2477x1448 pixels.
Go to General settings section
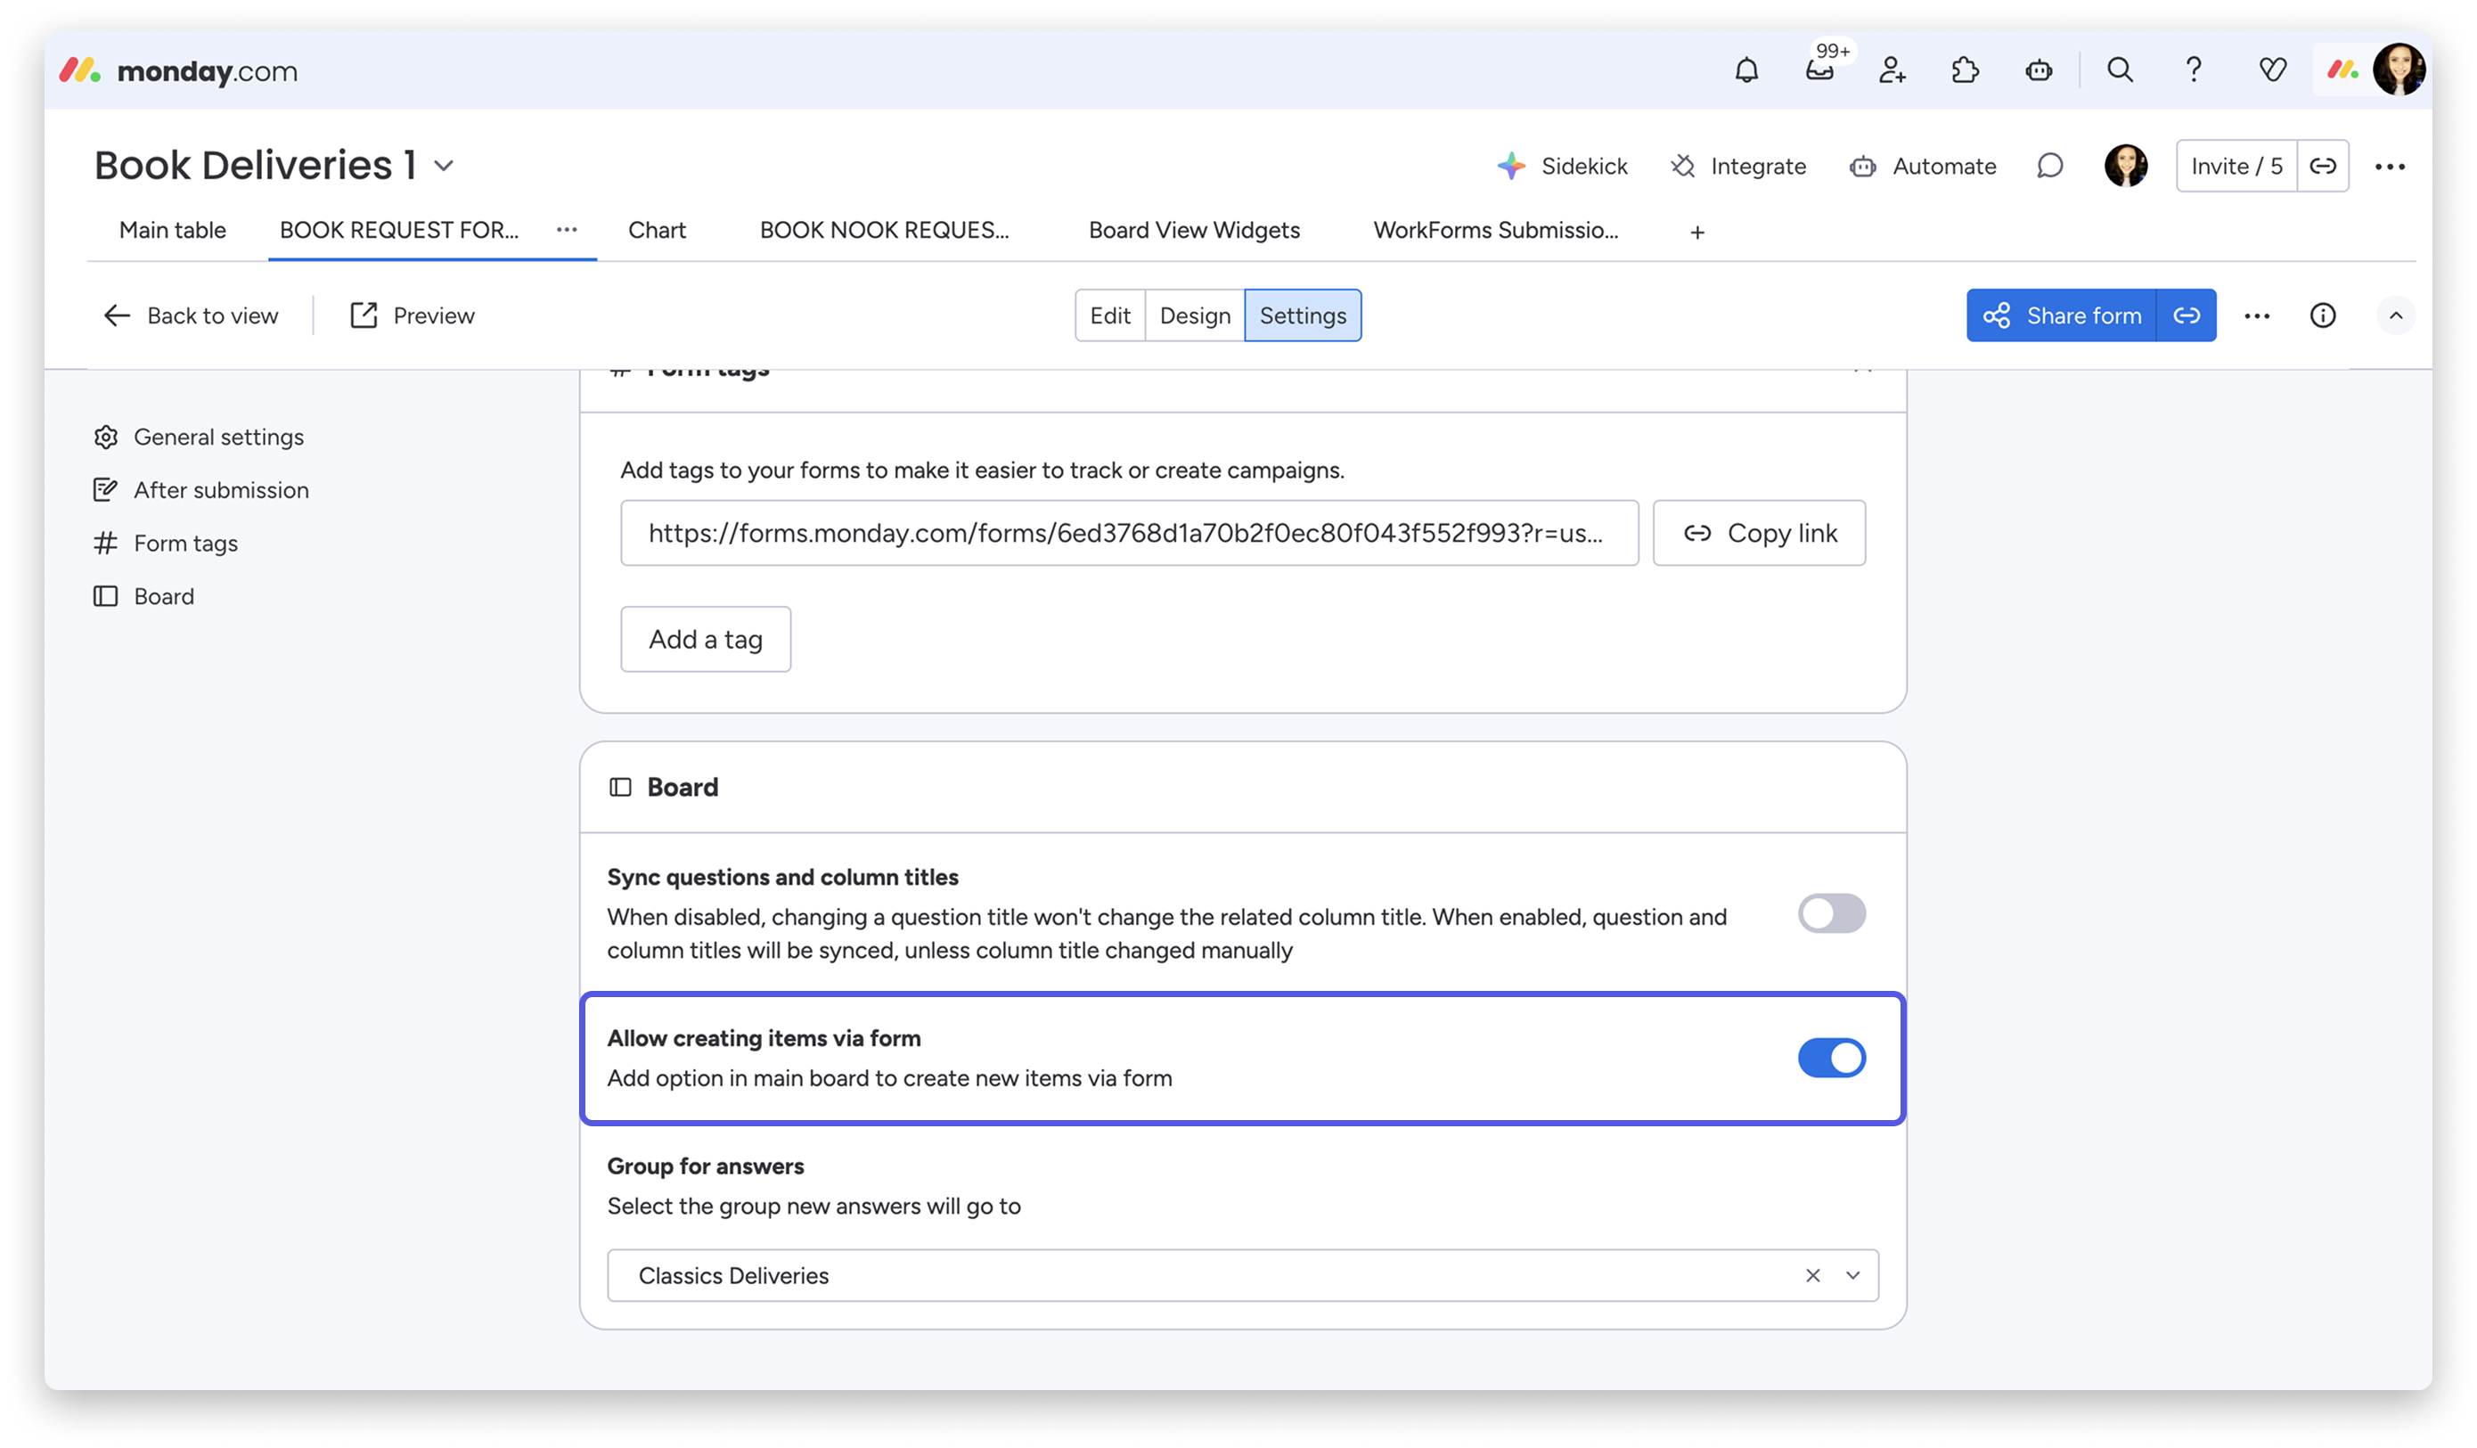(x=199, y=437)
